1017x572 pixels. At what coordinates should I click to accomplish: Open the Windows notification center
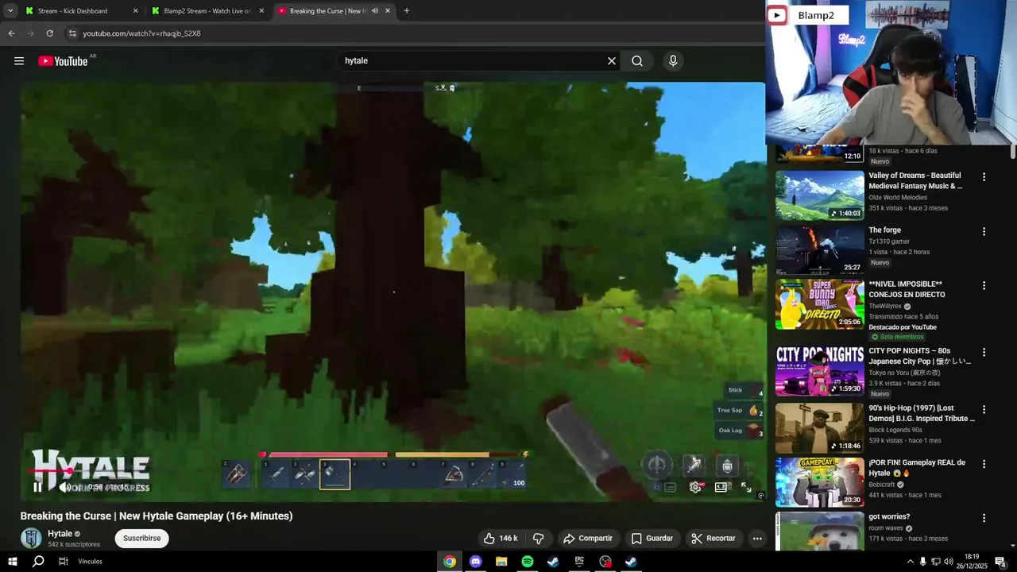point(1000,562)
